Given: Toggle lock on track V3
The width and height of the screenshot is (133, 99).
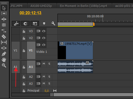Looking at the screenshot, I should 24,31.
